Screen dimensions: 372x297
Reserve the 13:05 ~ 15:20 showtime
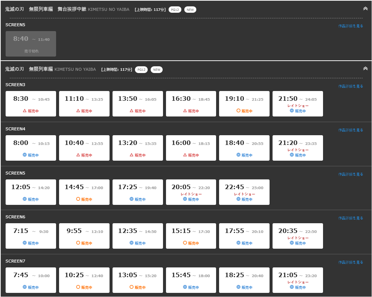(138, 280)
